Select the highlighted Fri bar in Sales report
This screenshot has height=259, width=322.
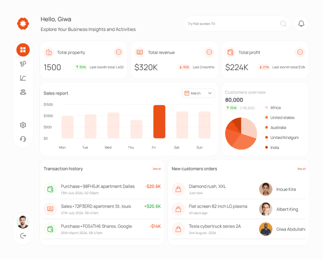click(x=159, y=121)
